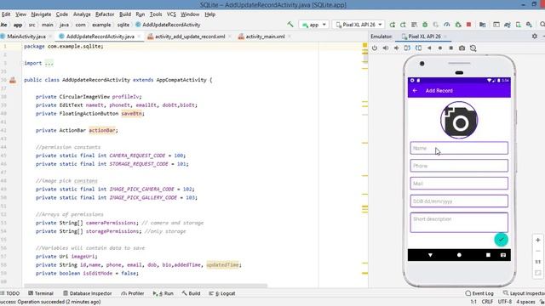This screenshot has height=306, width=545.
Task: Click the emulator Power button icon
Action: (375, 48)
